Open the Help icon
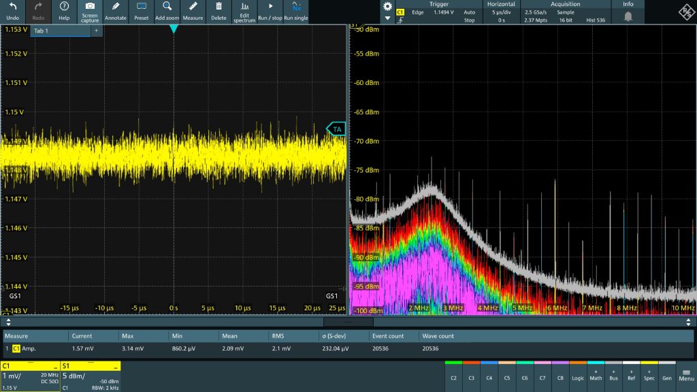This screenshot has height=392, width=697. (64, 10)
